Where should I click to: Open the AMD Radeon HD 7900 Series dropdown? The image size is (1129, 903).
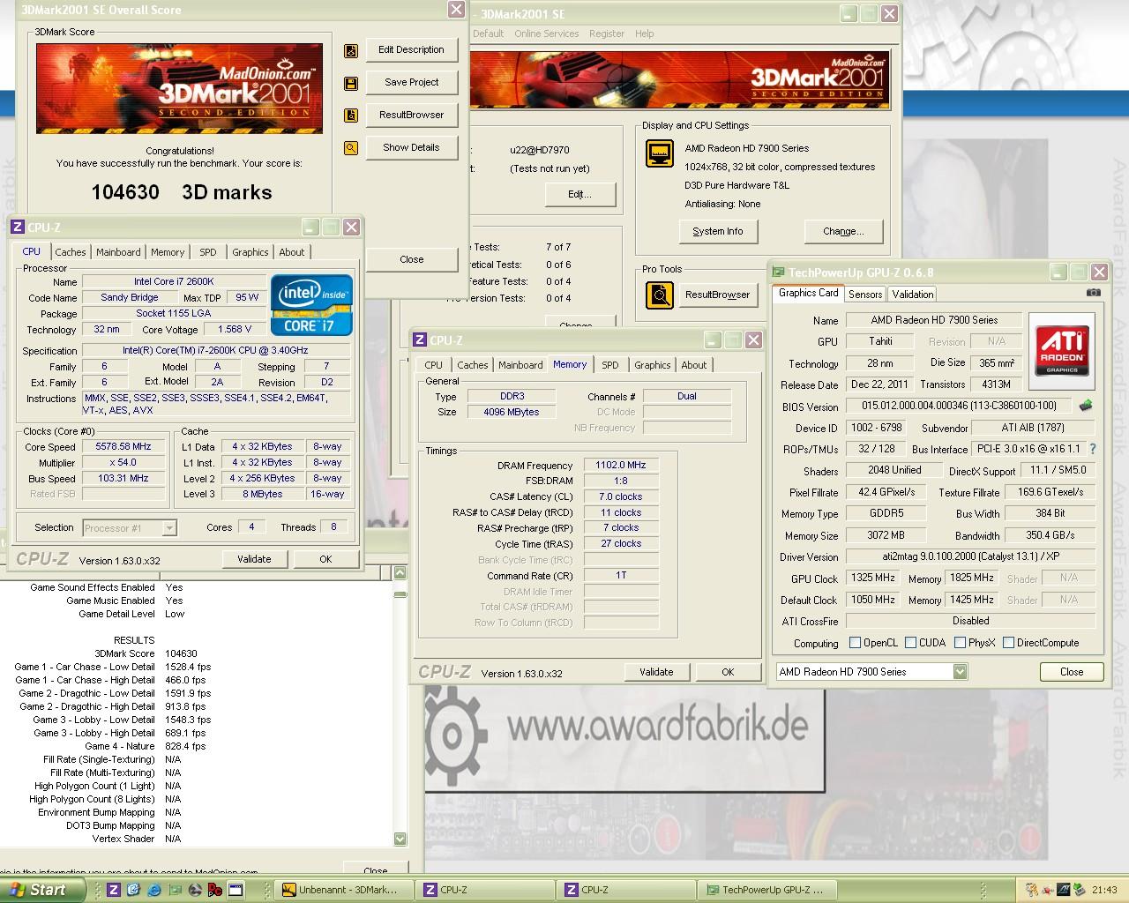tap(960, 672)
